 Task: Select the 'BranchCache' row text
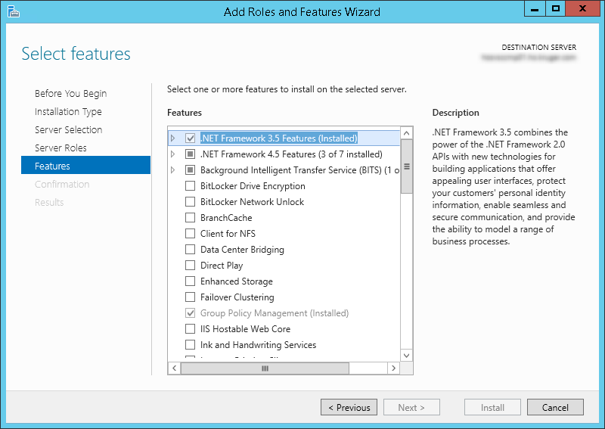226,218
